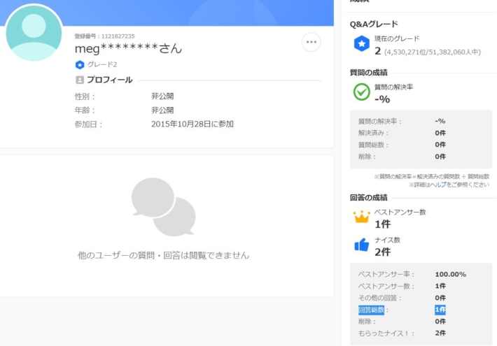The image size is (497, 346).
Task: Click the 登録番号: 1121827235 text
Action: [x=104, y=36]
